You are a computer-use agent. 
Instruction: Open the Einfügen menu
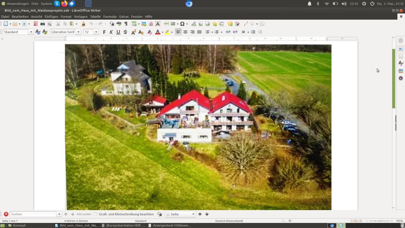tap(51, 16)
